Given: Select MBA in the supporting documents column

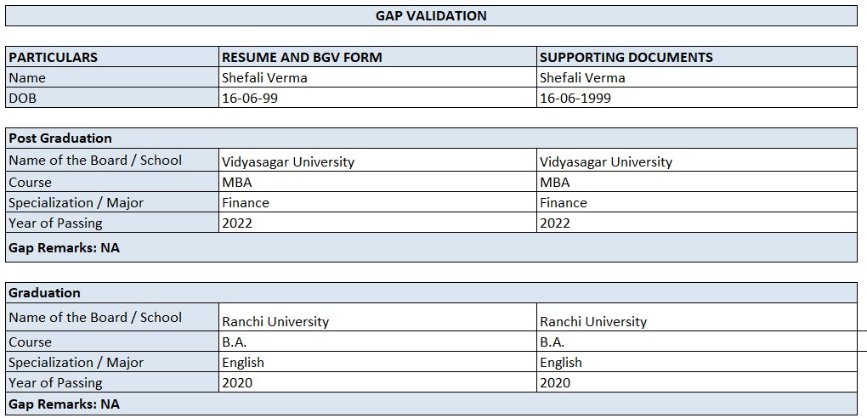Looking at the screenshot, I should click(555, 182).
